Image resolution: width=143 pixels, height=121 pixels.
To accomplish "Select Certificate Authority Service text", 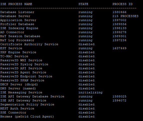I will [x=29, y=44].
